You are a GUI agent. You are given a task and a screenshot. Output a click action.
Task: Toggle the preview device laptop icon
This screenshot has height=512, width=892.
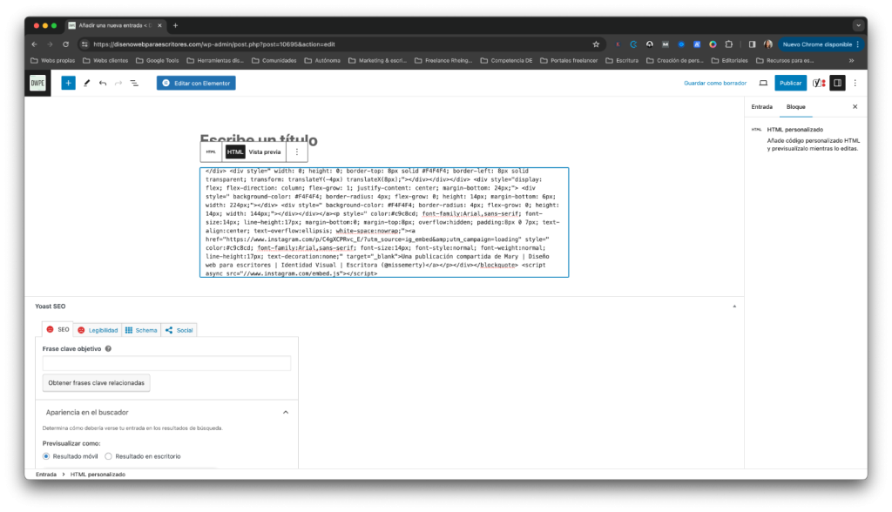[x=764, y=83]
